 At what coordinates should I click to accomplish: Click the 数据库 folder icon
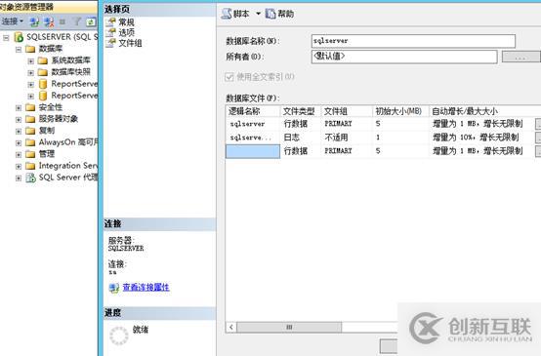tap(30, 49)
